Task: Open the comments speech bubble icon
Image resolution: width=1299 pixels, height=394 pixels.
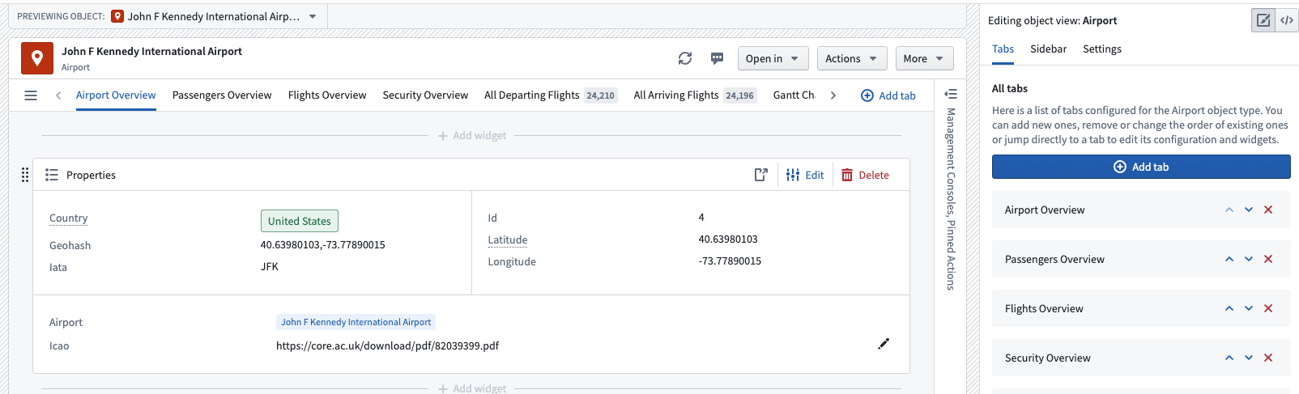Action: 717,58
